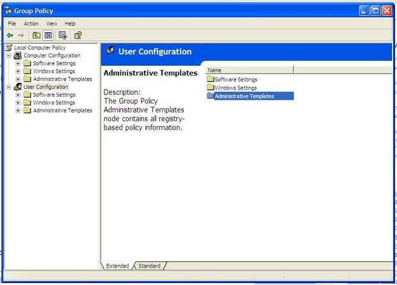Select Local Computer Policy root node
This screenshot has height=285, width=397.
pyautogui.click(x=40, y=47)
